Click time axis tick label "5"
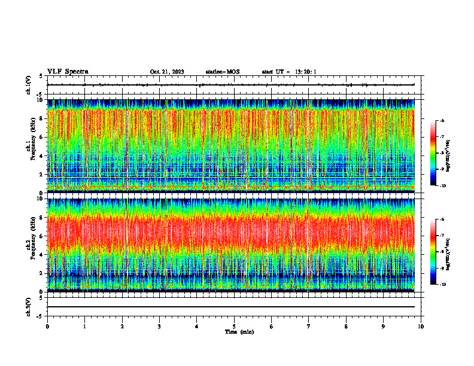474x366 pixels. tap(234, 327)
